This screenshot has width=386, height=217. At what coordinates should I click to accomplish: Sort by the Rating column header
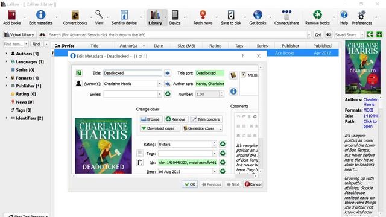[x=215, y=46]
